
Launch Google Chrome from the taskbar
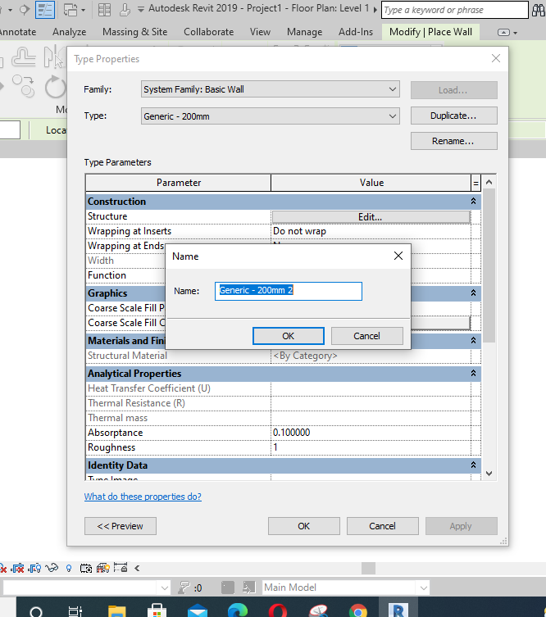(x=357, y=610)
